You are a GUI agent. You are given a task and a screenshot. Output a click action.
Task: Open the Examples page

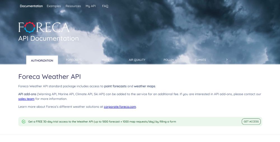(54, 6)
